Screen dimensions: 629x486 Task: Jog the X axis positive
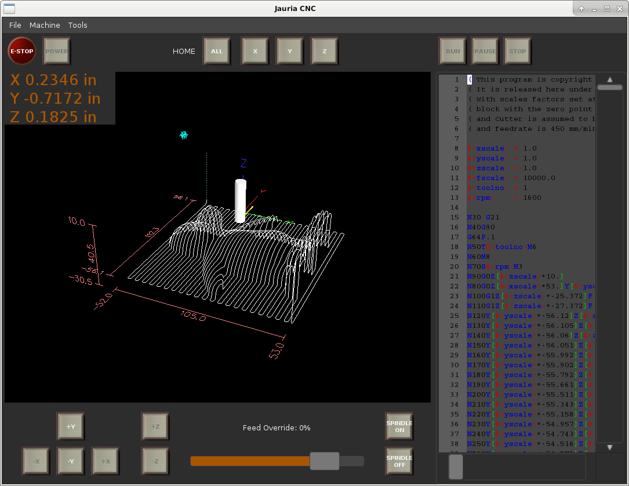[106, 461]
